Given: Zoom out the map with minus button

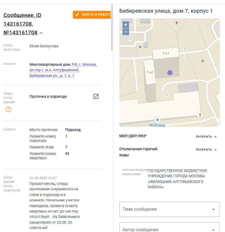Looking at the screenshot, I should [x=126, y=32].
